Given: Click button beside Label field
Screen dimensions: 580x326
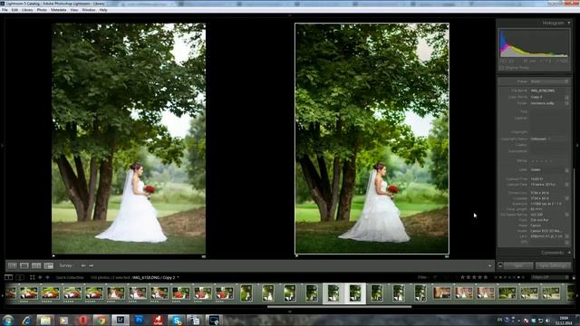Looking at the screenshot, I should point(566,170).
